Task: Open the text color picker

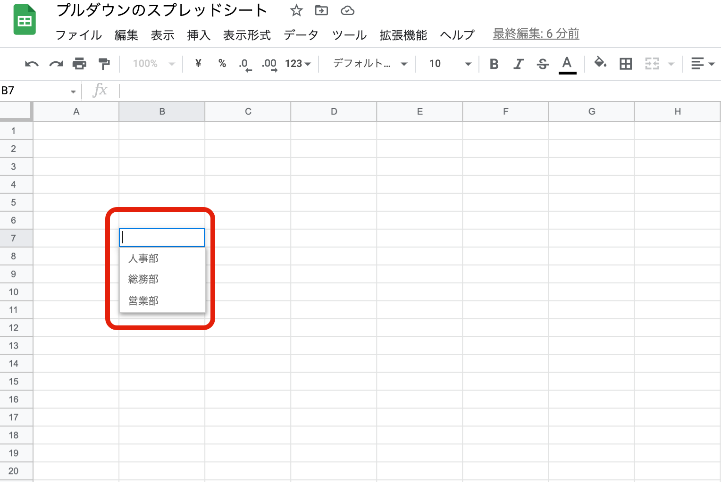Action: pos(567,64)
